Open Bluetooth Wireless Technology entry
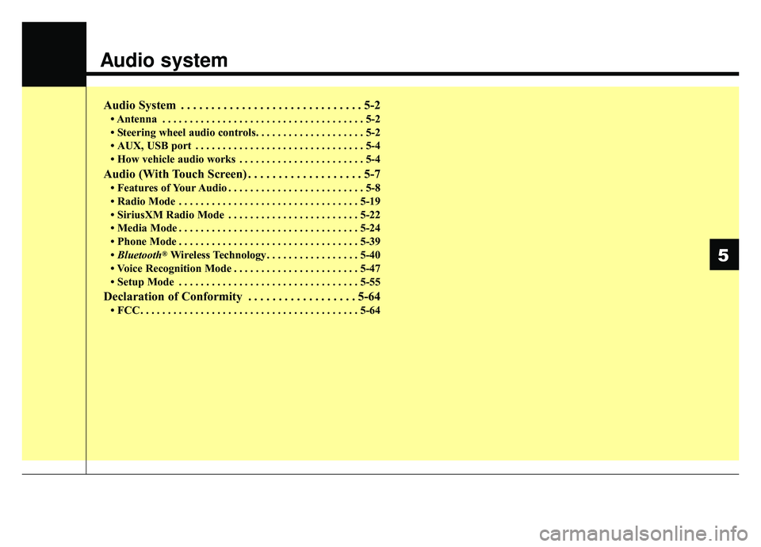761x547 pixels. pos(245,254)
